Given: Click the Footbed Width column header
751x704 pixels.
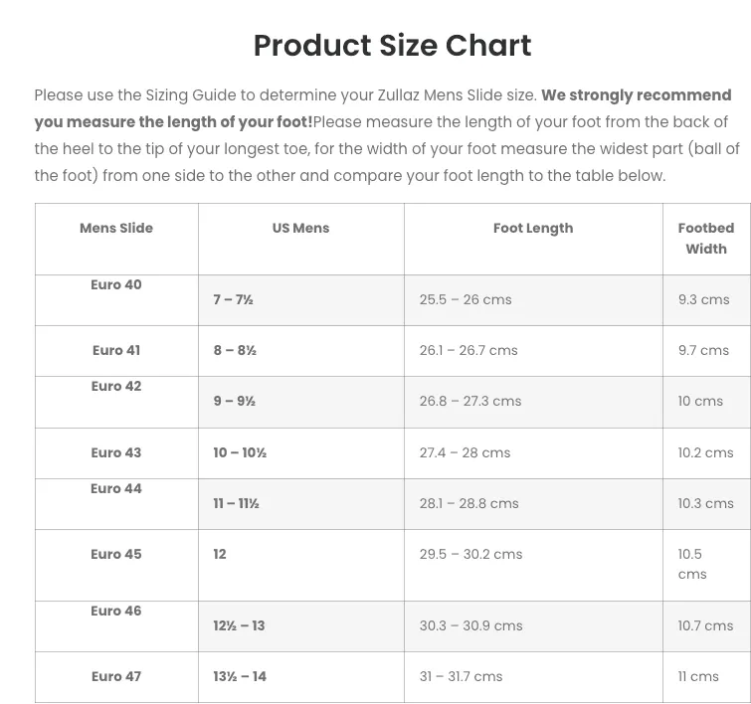Looking at the screenshot, I should [706, 239].
